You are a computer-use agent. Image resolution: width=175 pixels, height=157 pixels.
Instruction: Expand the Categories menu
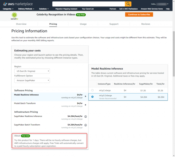click(x=8, y=9)
